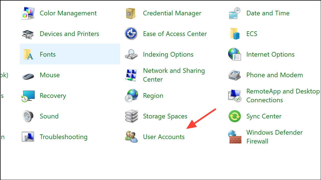Click the Storage Spaces drives icon
Screen dimensions: 321x180
point(131,116)
